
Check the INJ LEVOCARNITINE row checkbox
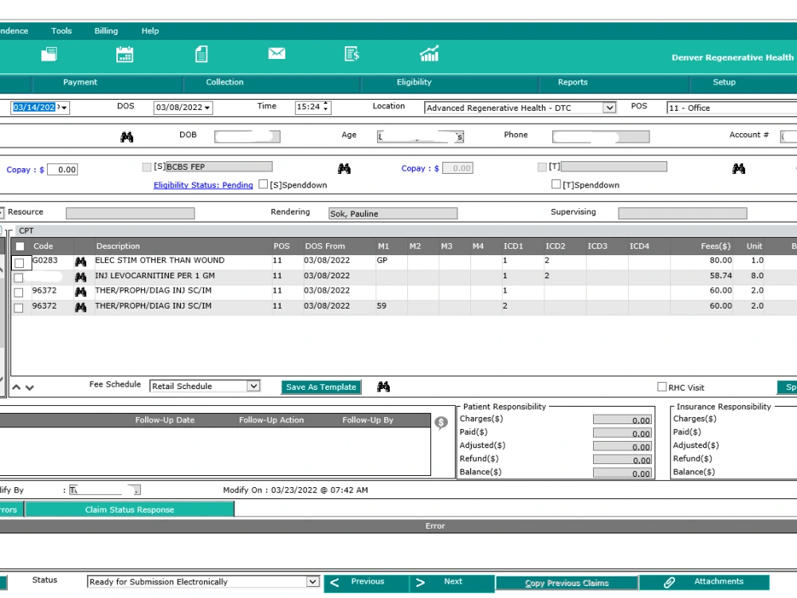click(19, 277)
